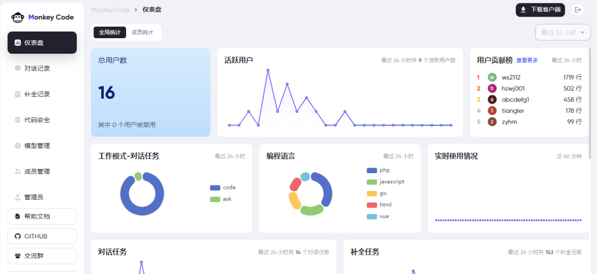
Task: Open 对话记录 in the sidebar
Action: [x=42, y=69]
